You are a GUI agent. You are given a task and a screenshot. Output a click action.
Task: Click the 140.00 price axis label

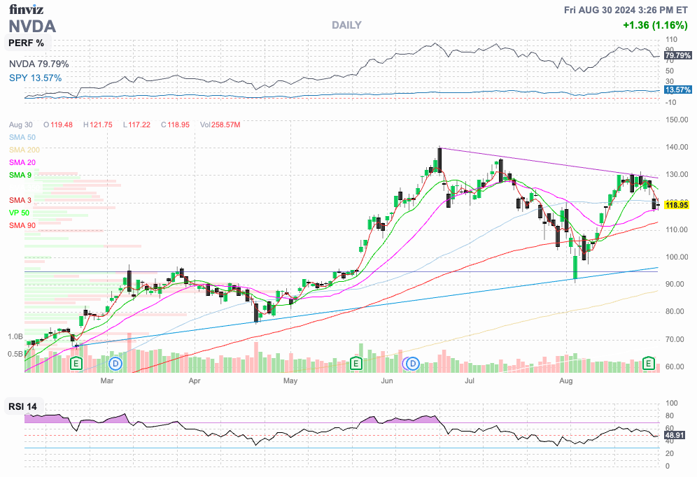pos(677,148)
